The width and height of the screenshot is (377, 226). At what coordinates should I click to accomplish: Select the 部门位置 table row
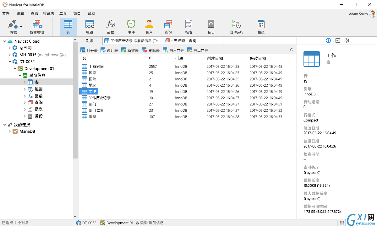[x=187, y=110]
